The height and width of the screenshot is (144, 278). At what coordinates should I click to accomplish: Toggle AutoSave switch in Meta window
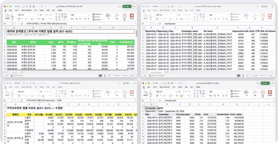160,6
